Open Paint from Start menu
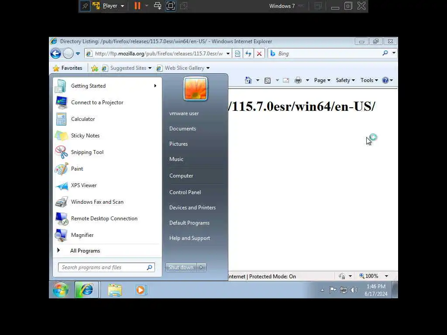447x335 pixels. pos(107,169)
